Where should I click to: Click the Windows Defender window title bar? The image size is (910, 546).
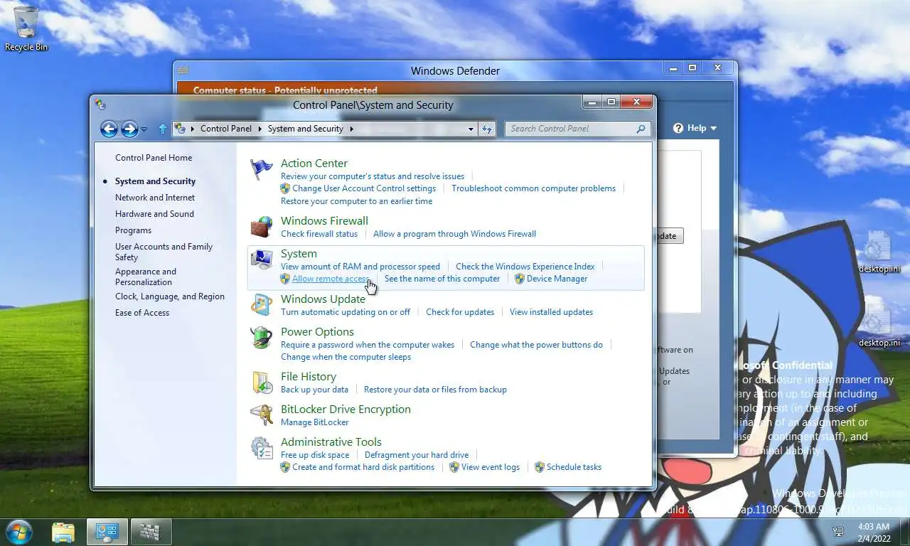[455, 70]
